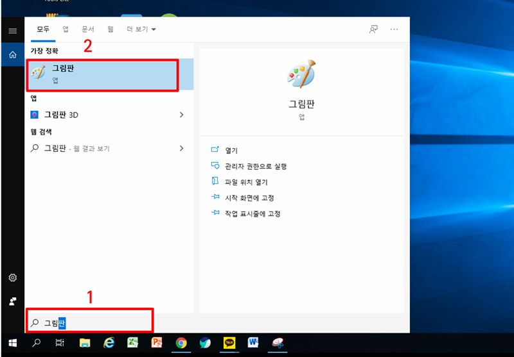Open the feedback icon at top right

coord(373,29)
